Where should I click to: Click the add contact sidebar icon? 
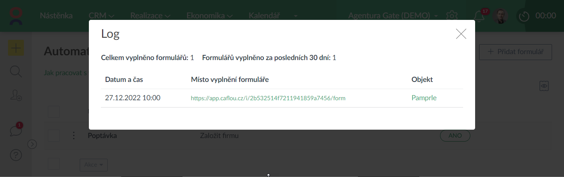click(16, 95)
